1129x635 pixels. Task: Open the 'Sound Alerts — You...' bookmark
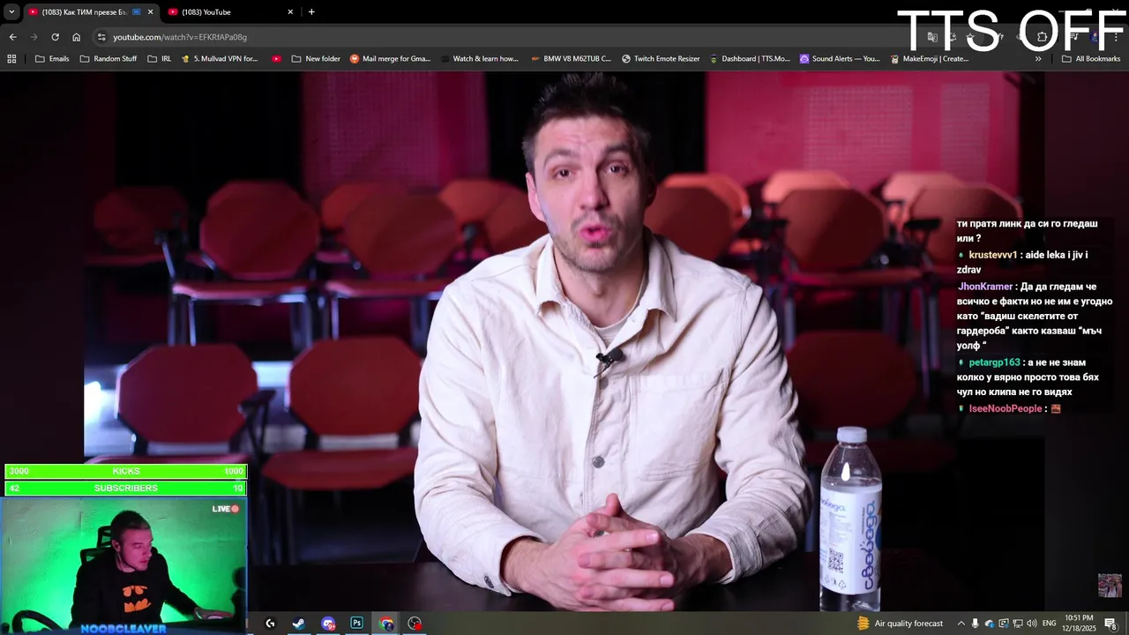840,59
